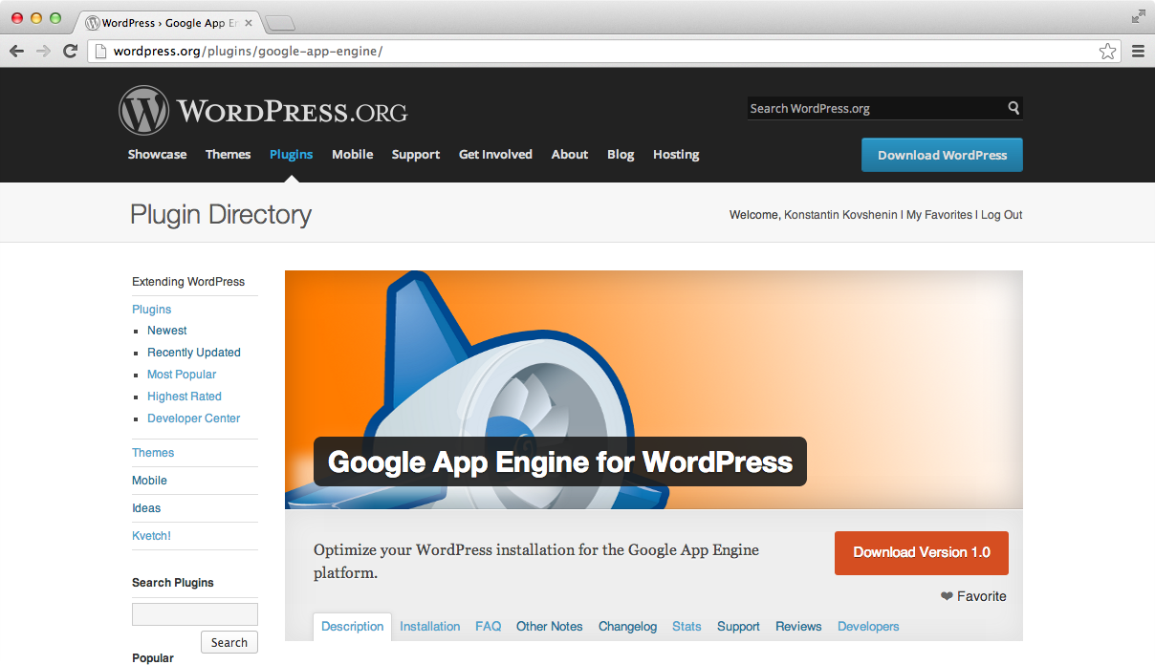Toggle browser fullscreen icon at top right

[1138, 16]
